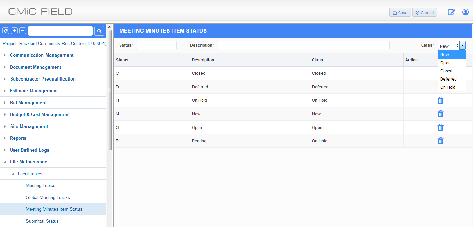Viewport: 473px width, 227px height.
Task: Choose New in the Class list
Action: [x=452, y=54]
